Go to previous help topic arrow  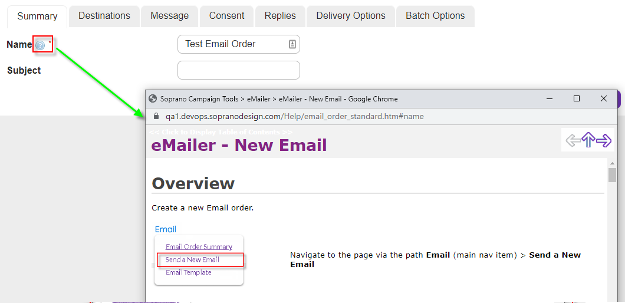[573, 140]
